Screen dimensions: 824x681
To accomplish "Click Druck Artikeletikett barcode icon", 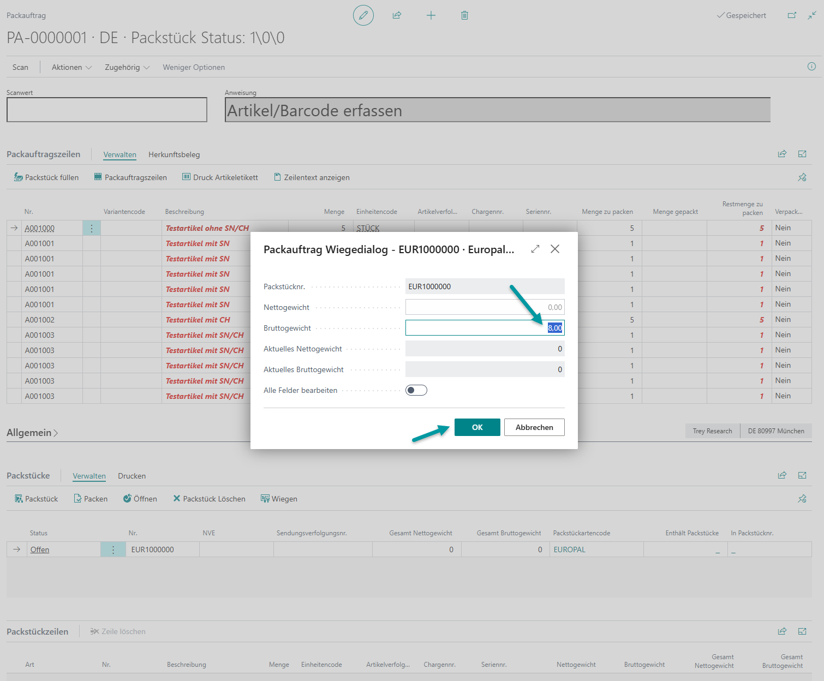I will [187, 177].
